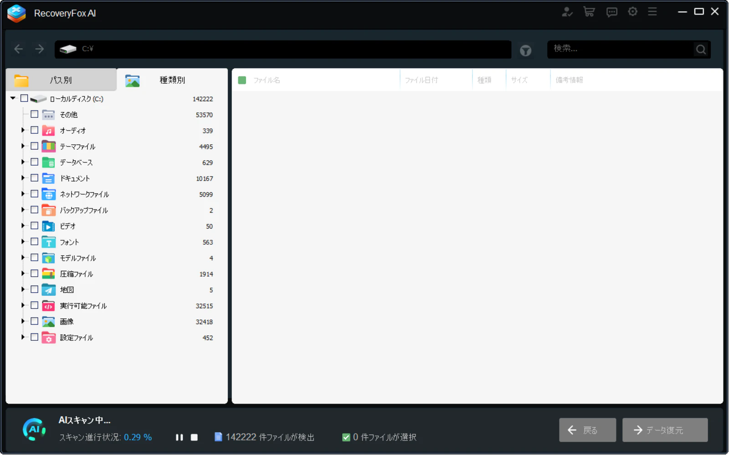Select the ローカルディスク (C:) checkbox

point(25,99)
